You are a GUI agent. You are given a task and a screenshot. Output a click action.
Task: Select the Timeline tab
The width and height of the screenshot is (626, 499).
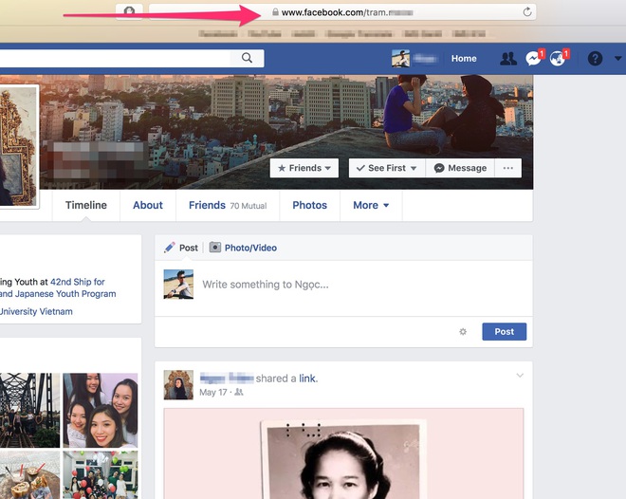click(x=85, y=205)
